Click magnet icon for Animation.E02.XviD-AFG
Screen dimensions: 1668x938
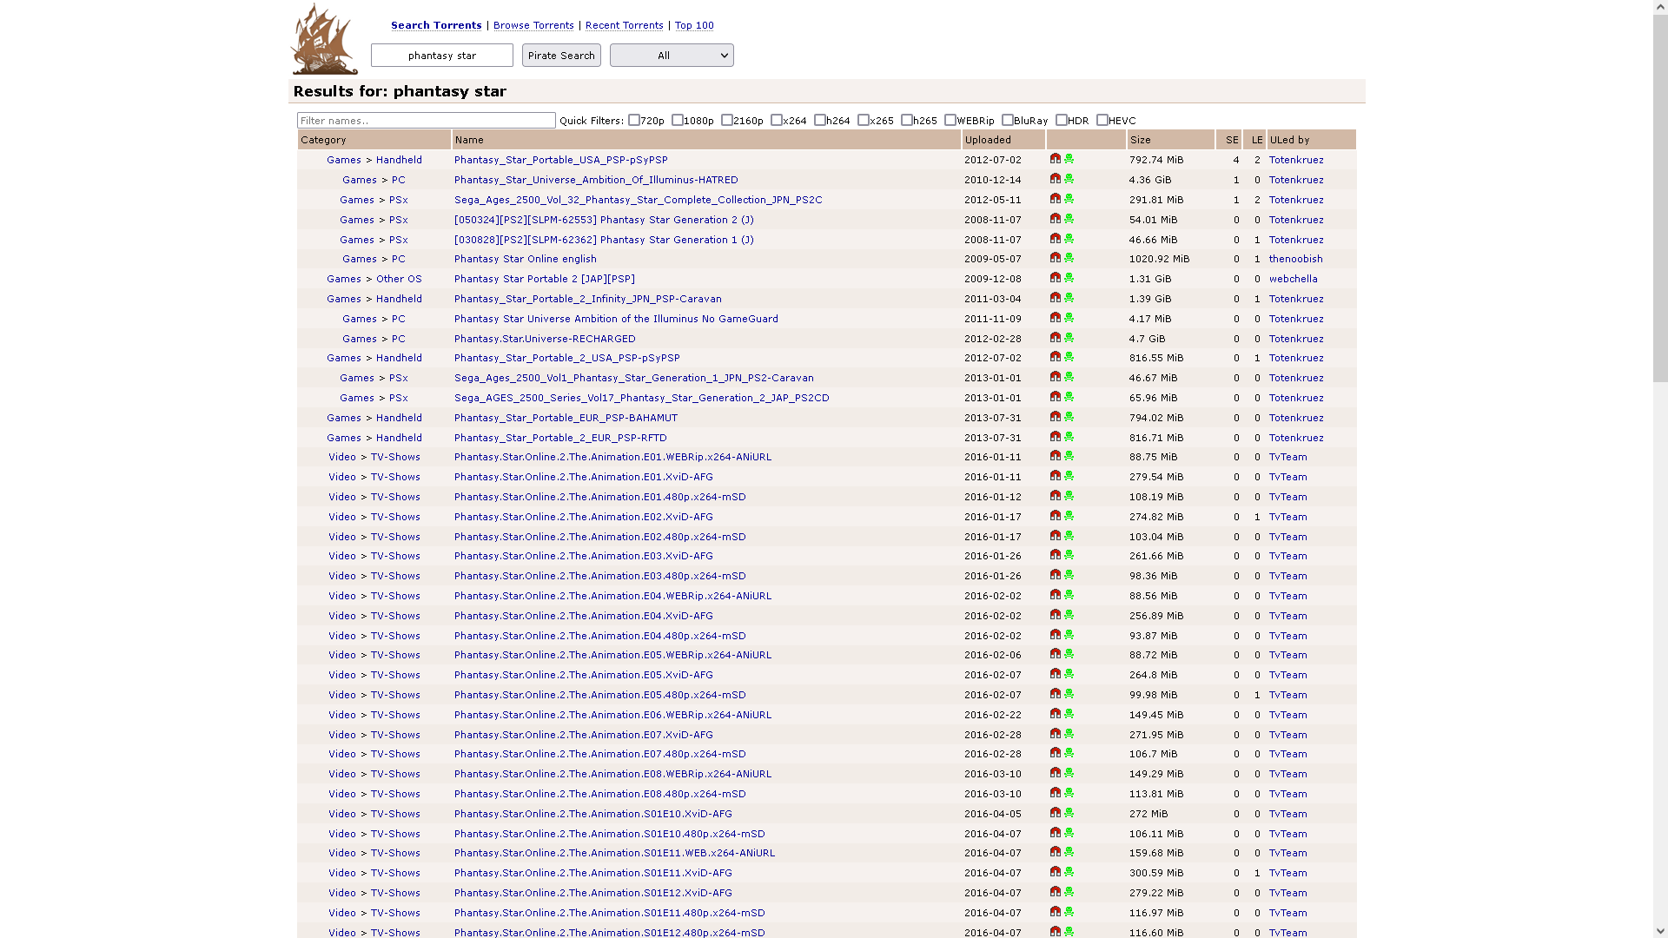[x=1056, y=516]
